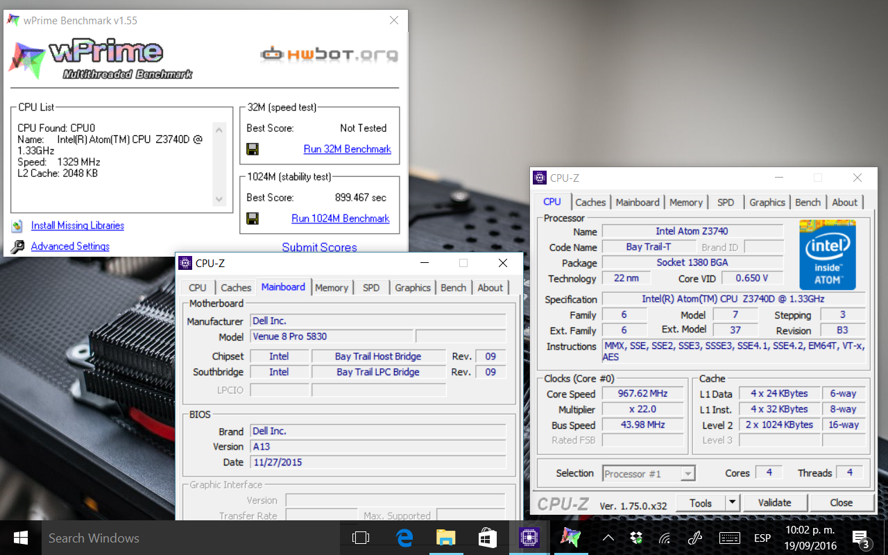888x555 pixels.
Task: Click the CPU-Z Mainboard window title icon
Action: (x=185, y=263)
